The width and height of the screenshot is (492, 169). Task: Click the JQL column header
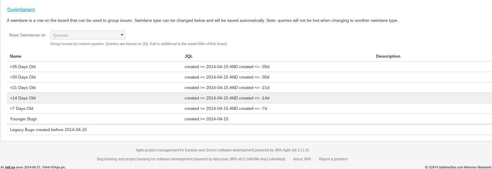click(189, 56)
